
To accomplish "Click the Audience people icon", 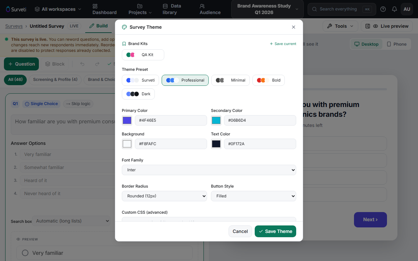I will [202, 6].
